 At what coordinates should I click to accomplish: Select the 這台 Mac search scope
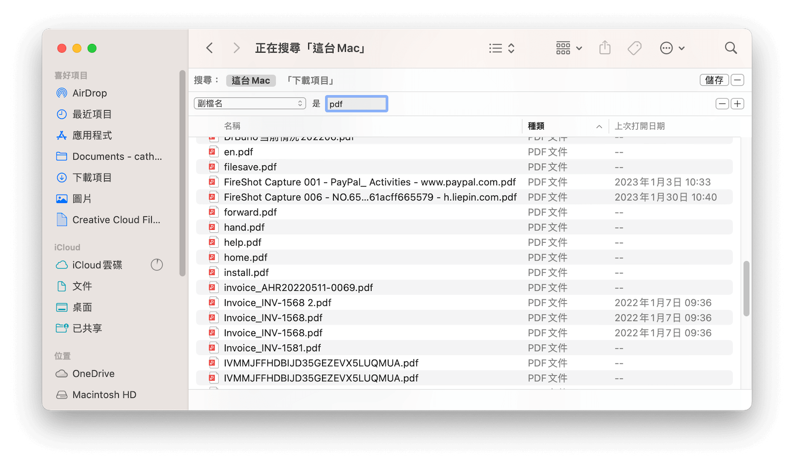[x=251, y=80]
